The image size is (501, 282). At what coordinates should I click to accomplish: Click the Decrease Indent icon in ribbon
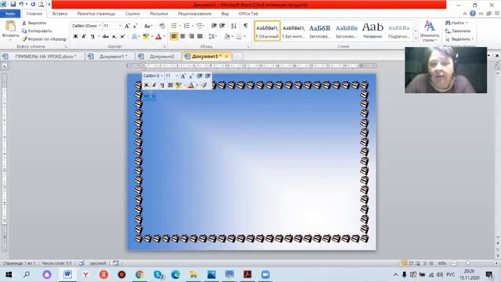[214, 26]
